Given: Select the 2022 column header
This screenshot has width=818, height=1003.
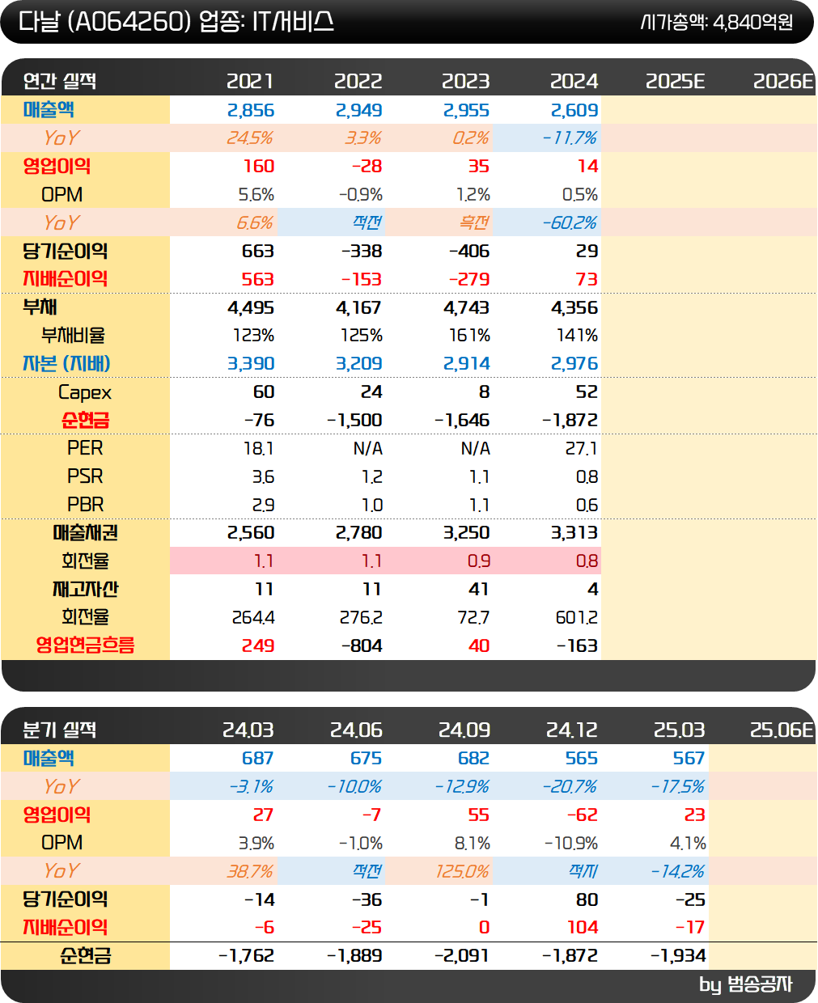Looking at the screenshot, I should point(358,81).
